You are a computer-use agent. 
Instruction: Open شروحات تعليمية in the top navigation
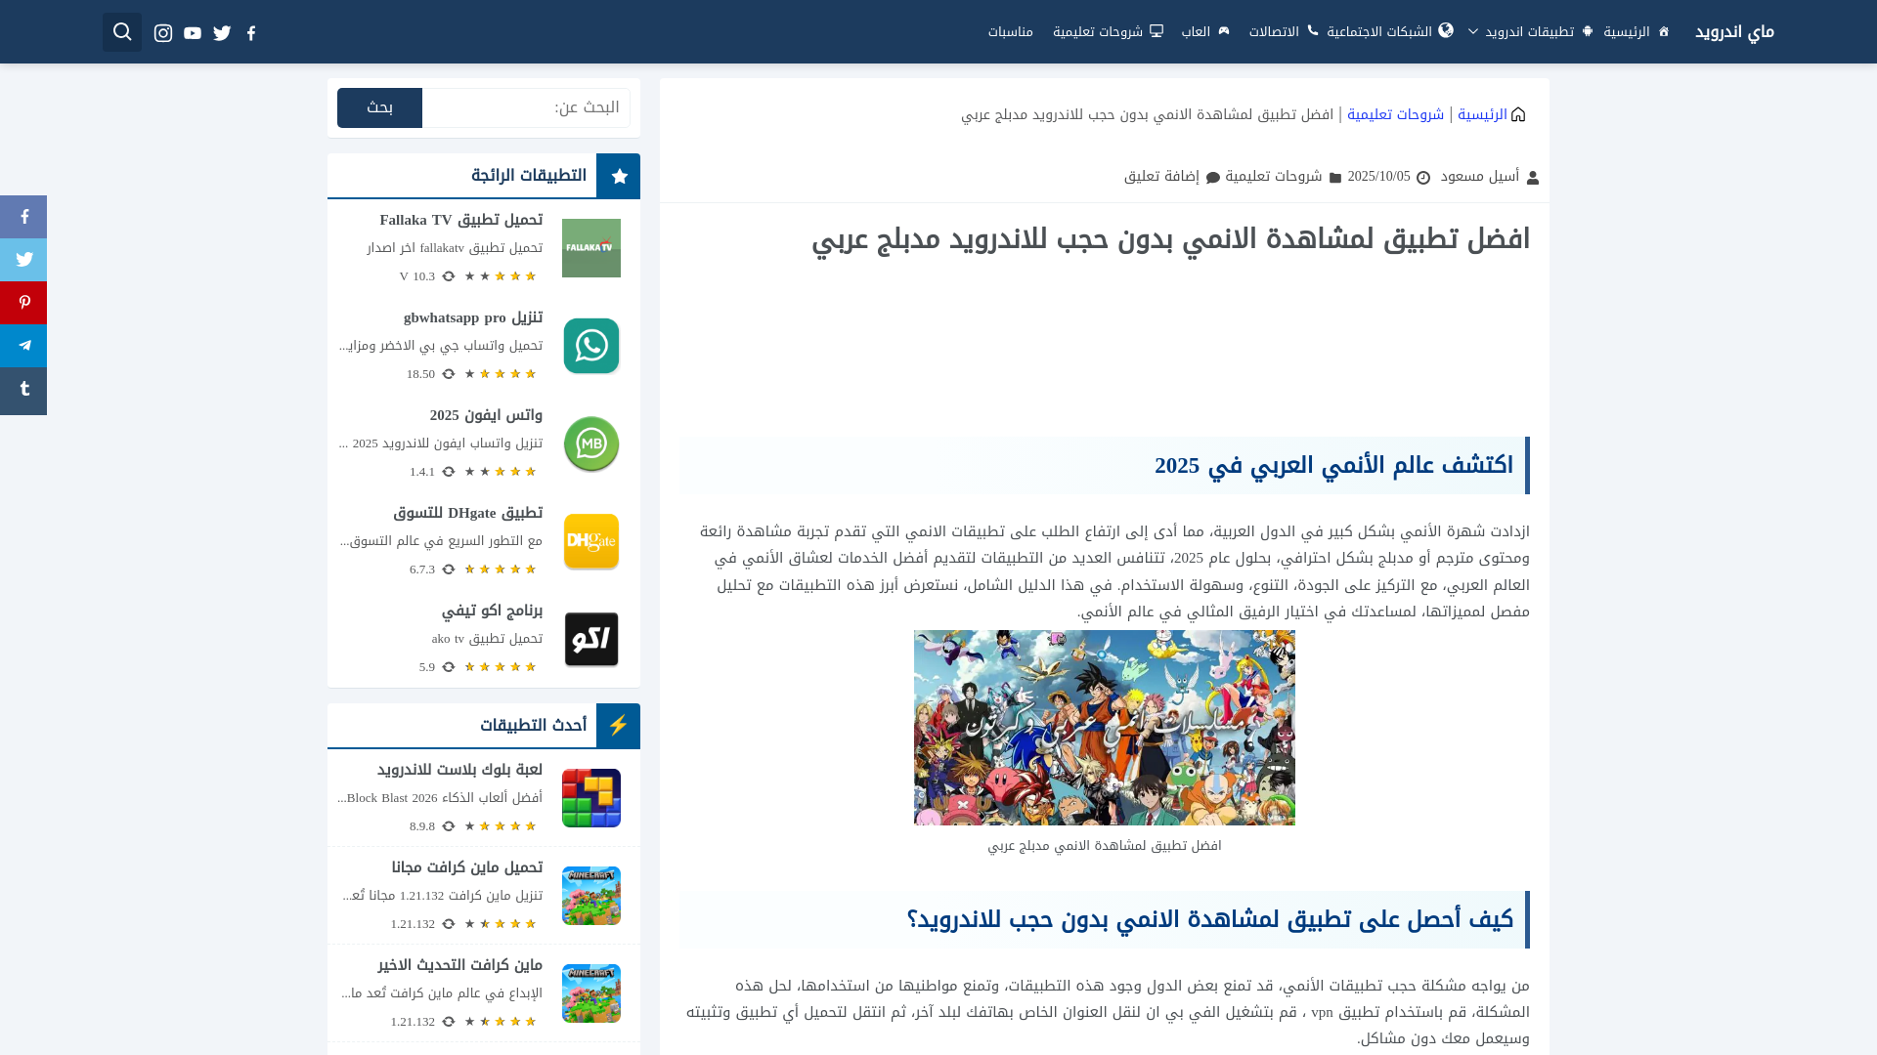[x=1108, y=32]
